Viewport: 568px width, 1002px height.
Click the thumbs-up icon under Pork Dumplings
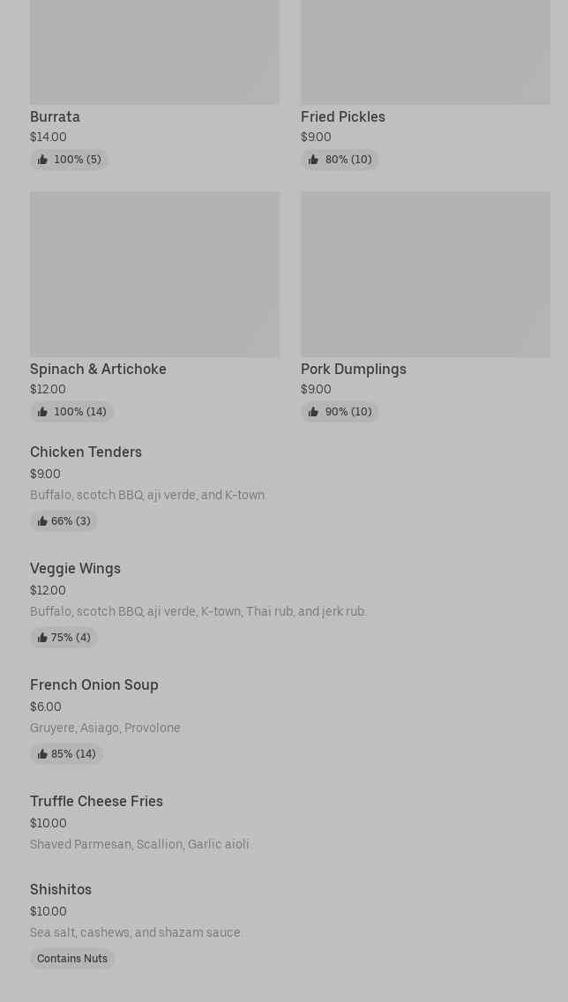pos(313,412)
